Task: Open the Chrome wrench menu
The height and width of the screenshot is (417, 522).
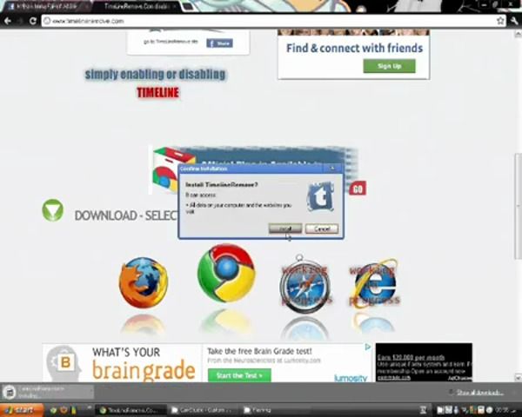Action: (x=514, y=21)
